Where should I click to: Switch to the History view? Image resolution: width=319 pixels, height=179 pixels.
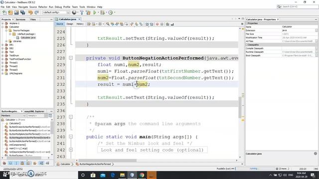[80, 24]
